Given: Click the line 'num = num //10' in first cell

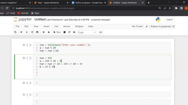Looking at the screenshot, I should click(x=49, y=51).
